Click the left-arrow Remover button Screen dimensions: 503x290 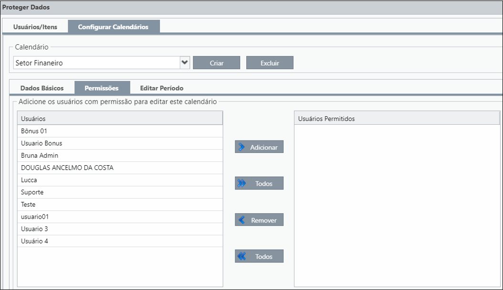click(x=259, y=220)
